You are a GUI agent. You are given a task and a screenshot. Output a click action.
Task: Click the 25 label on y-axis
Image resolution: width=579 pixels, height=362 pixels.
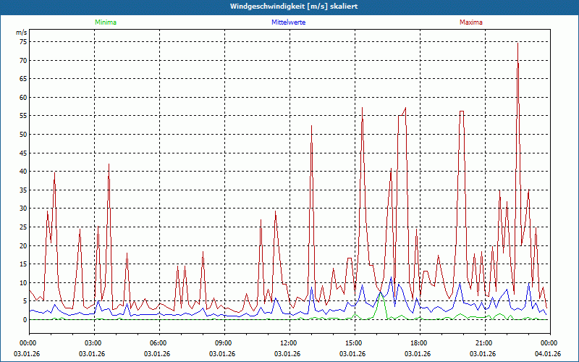pos(22,227)
